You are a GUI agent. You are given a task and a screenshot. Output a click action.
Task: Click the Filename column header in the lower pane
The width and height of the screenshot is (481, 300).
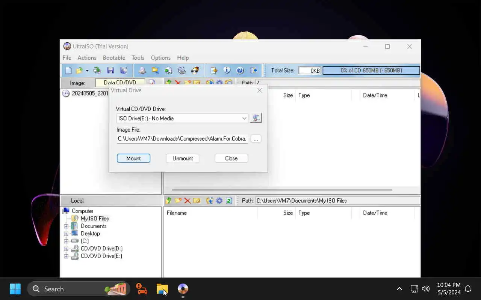pyautogui.click(x=210, y=213)
